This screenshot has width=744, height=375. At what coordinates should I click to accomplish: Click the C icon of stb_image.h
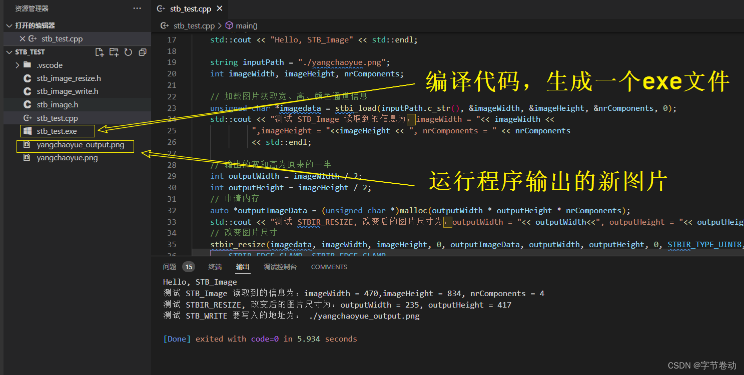(x=28, y=105)
